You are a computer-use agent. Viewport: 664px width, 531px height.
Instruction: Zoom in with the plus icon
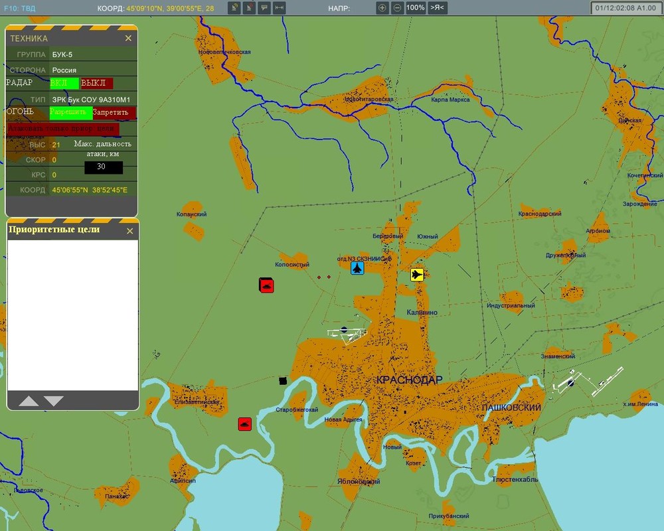(382, 7)
